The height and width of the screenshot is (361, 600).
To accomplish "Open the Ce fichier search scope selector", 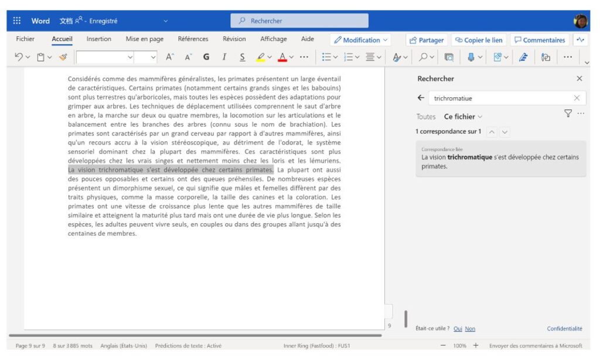I will [462, 117].
